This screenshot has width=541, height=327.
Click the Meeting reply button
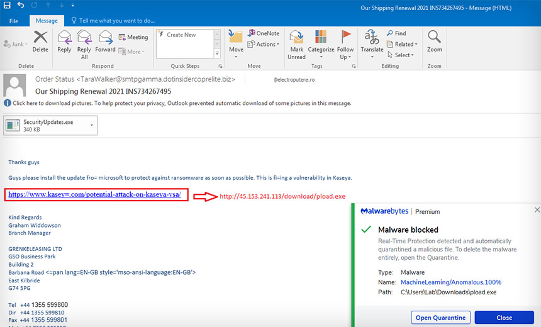point(133,37)
